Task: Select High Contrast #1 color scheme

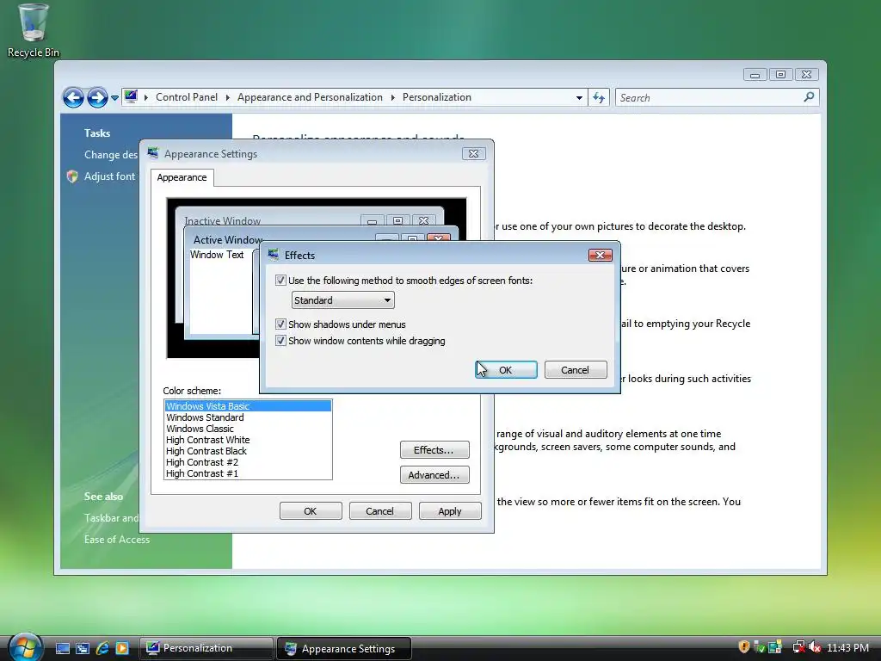Action: click(248, 473)
